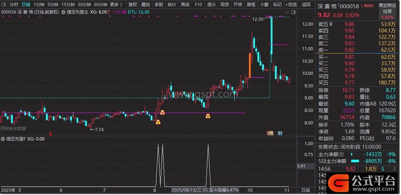Expand the 捷足先登F sub-indicator menu
This screenshot has height=195, width=401.
4,139
